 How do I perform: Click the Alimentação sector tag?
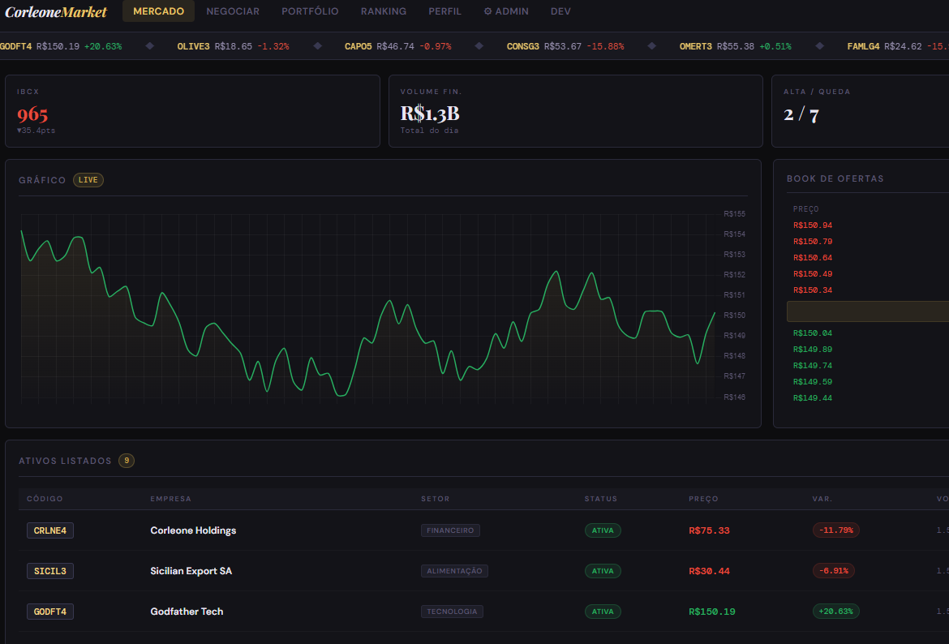[x=454, y=571]
